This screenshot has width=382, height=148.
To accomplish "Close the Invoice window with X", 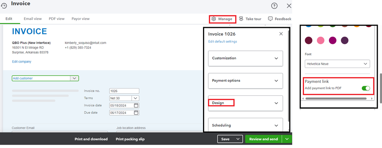I will pyautogui.click(x=289, y=6).
